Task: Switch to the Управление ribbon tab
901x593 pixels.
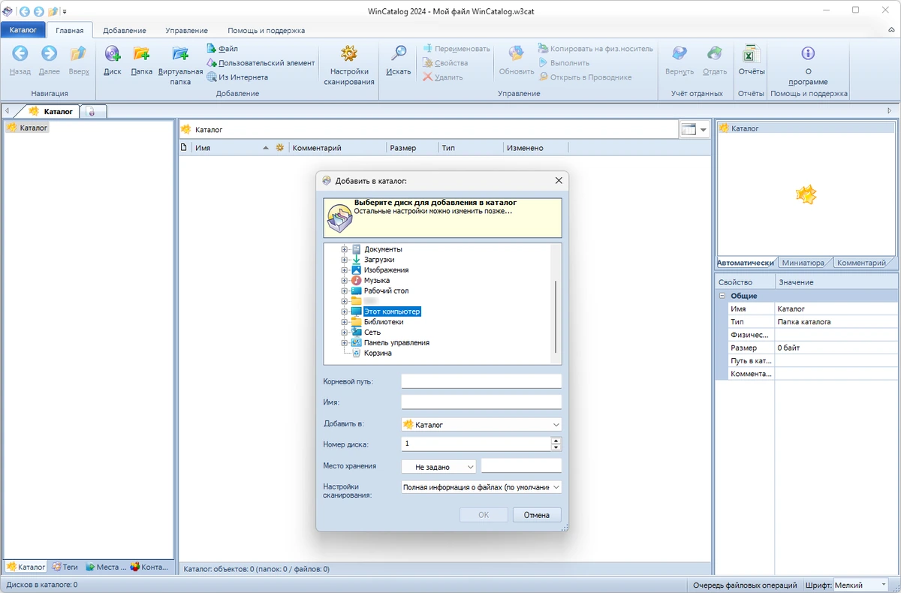Action: pos(186,31)
